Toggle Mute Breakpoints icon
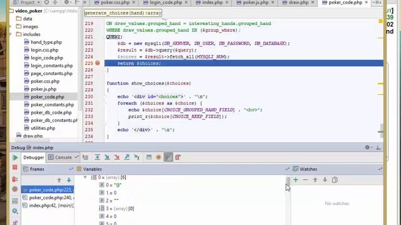Viewport: 401px width, 225px height. point(15,189)
